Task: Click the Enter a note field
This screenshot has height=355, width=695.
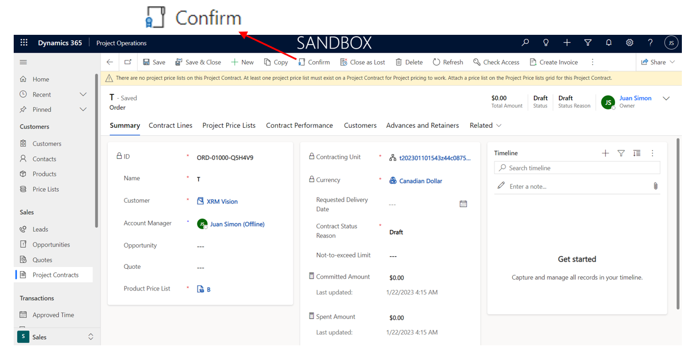Action: [x=574, y=186]
